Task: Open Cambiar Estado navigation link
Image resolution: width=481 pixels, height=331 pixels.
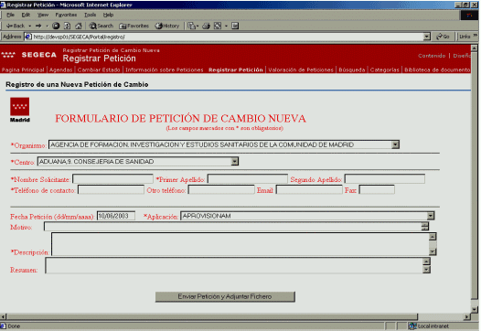Action: click(x=99, y=69)
